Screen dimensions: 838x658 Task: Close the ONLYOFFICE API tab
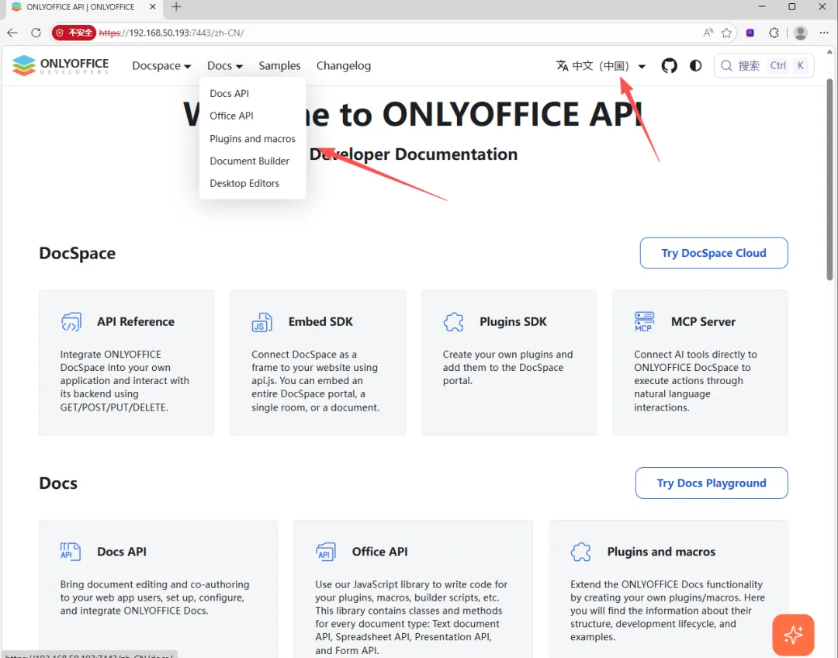[152, 7]
